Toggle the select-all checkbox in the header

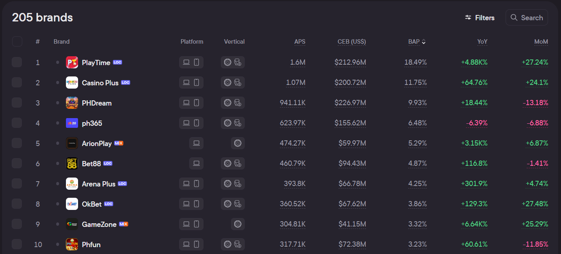point(17,42)
